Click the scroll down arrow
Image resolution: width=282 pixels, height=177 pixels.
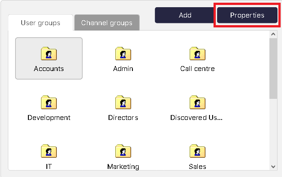[x=273, y=167]
